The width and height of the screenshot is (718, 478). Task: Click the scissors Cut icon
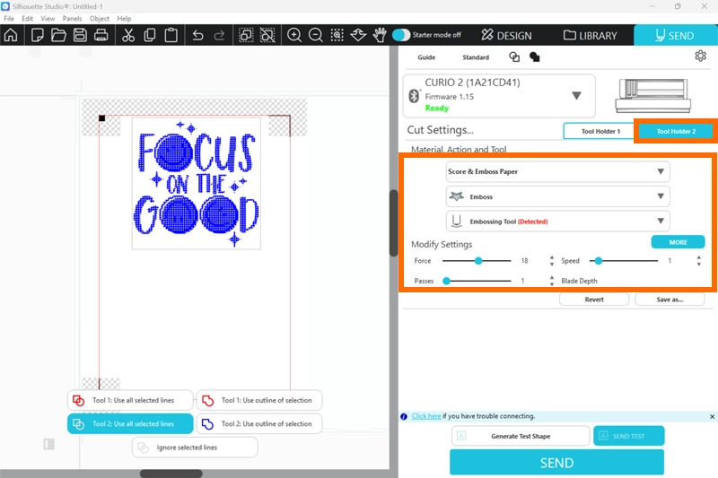click(x=128, y=36)
